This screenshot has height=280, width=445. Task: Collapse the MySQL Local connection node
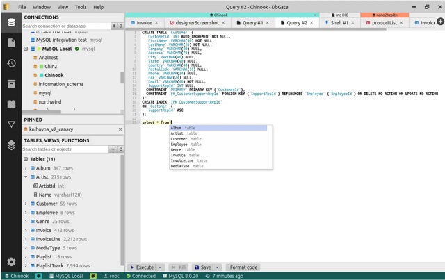[x=26, y=49]
